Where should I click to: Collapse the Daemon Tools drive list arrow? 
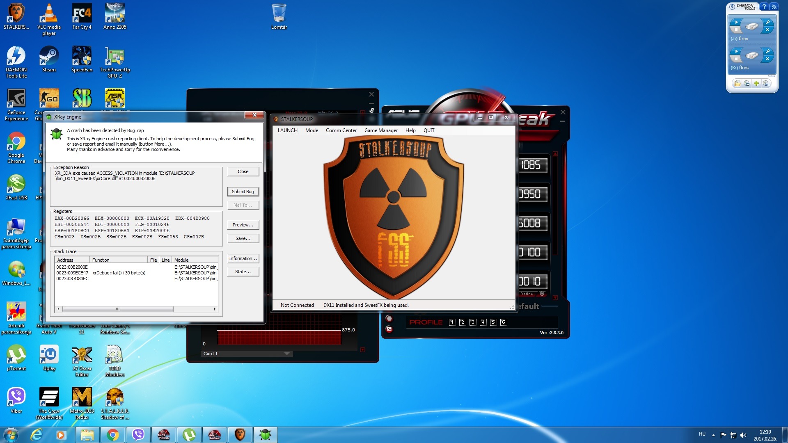(772, 76)
